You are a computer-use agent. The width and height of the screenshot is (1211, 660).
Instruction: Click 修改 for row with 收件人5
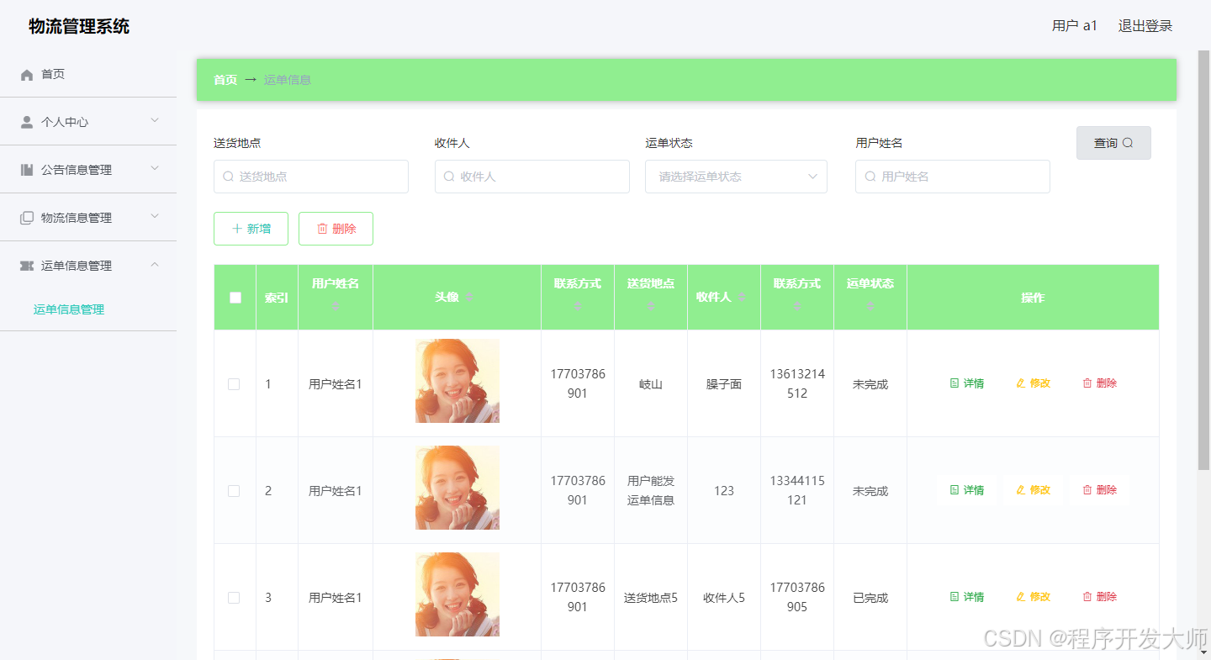[1033, 597]
